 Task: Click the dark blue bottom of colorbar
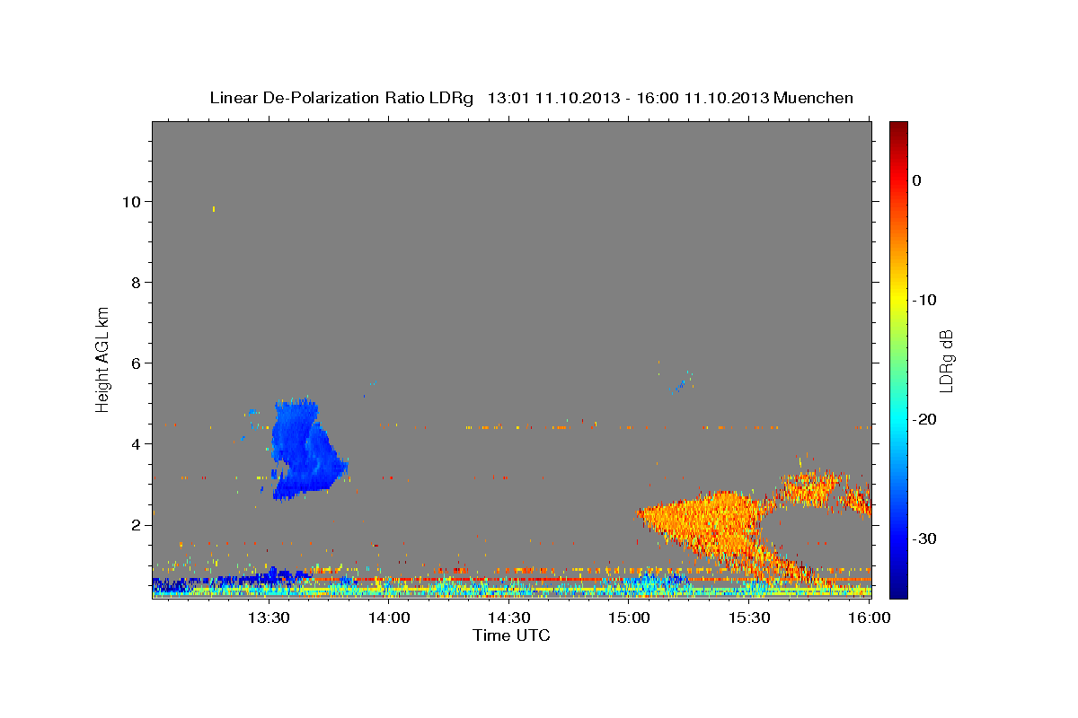[898, 588]
